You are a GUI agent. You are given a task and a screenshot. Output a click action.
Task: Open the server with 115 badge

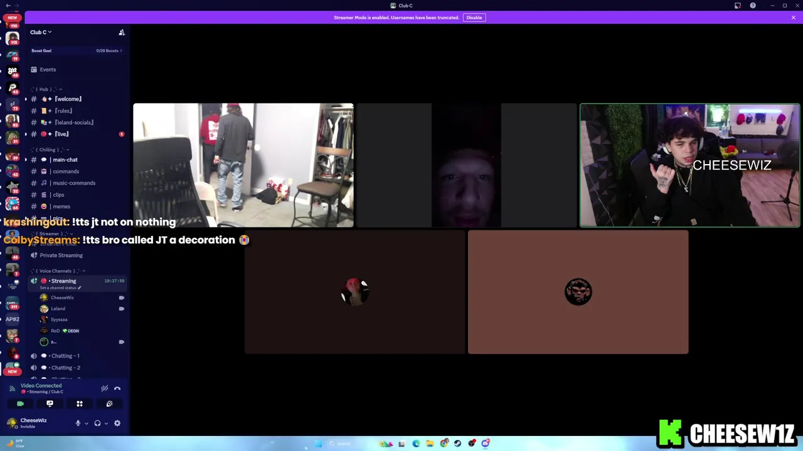point(12,38)
